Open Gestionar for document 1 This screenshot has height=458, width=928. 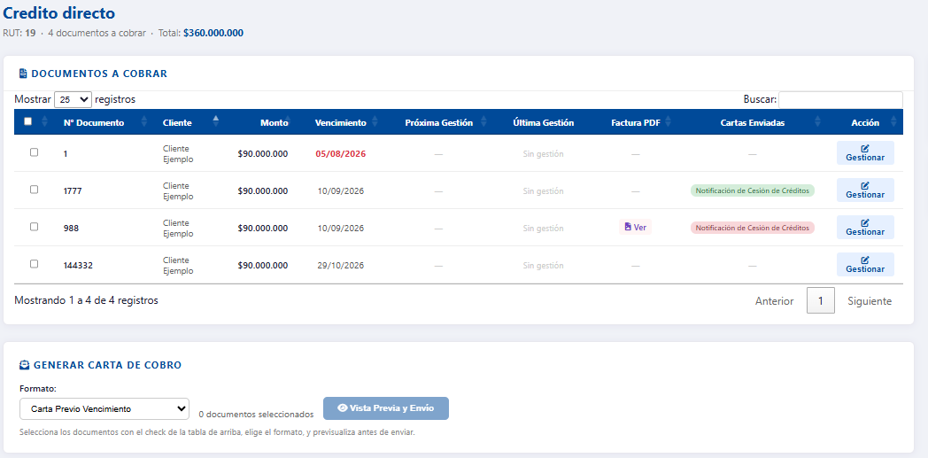click(x=864, y=152)
